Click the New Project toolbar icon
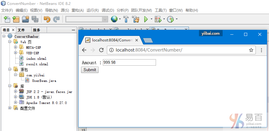This screenshot has height=131, width=269. (16, 19)
